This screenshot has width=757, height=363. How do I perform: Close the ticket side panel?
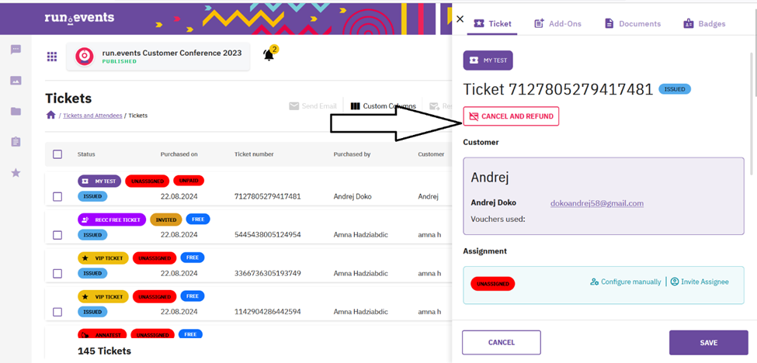tap(460, 19)
